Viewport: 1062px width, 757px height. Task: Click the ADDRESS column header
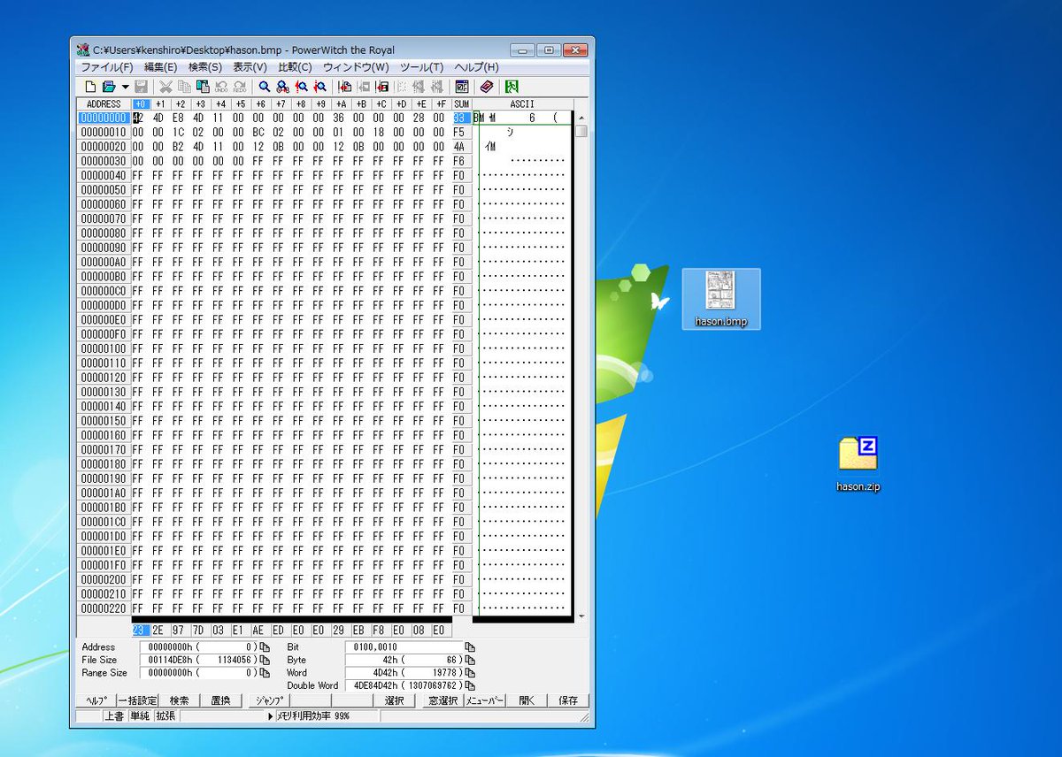104,103
